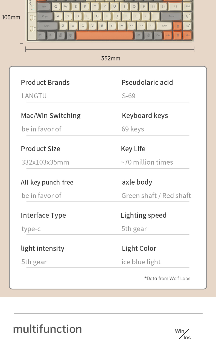Select the 'ice blue light' color value

pos(141,262)
